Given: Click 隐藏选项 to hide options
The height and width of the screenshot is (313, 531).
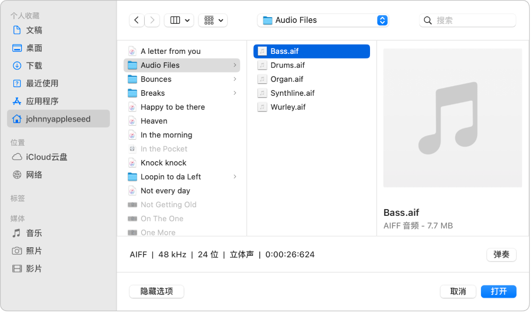Looking at the screenshot, I should 156,291.
